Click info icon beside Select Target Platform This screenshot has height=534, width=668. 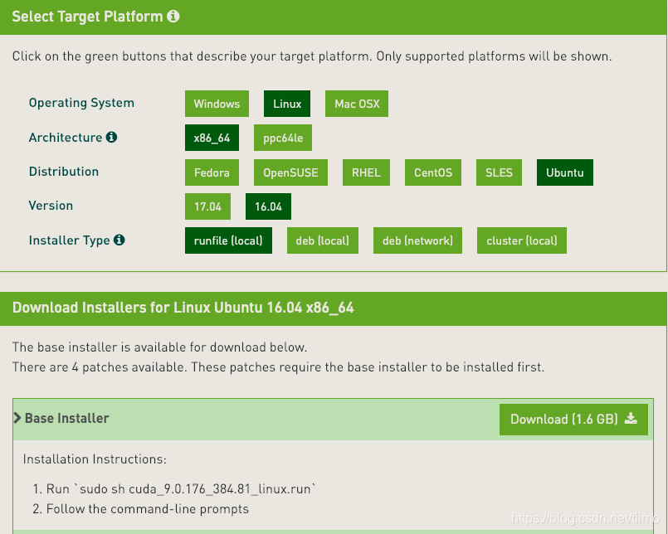pos(173,17)
